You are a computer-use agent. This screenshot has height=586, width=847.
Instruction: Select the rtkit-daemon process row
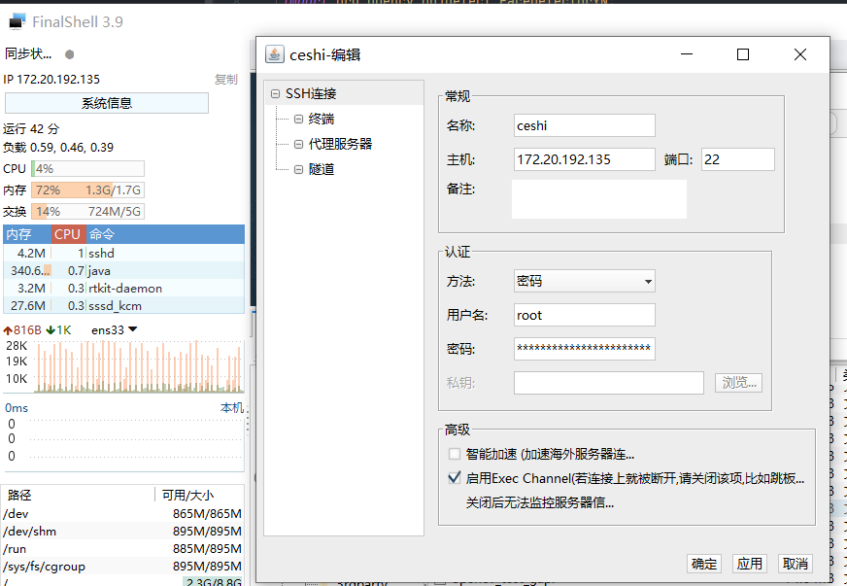123,288
